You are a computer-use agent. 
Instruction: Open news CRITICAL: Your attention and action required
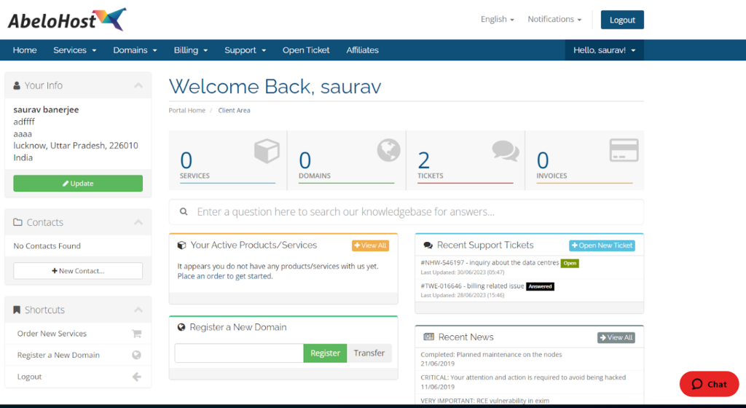coord(523,377)
